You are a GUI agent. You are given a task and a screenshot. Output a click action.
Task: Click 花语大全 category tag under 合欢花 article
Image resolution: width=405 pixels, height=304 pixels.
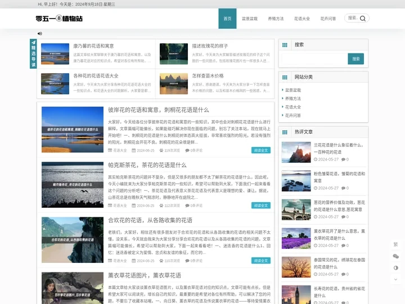point(120,261)
